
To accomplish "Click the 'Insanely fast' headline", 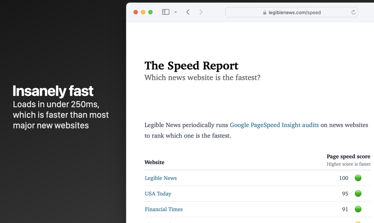I will click(x=53, y=91).
